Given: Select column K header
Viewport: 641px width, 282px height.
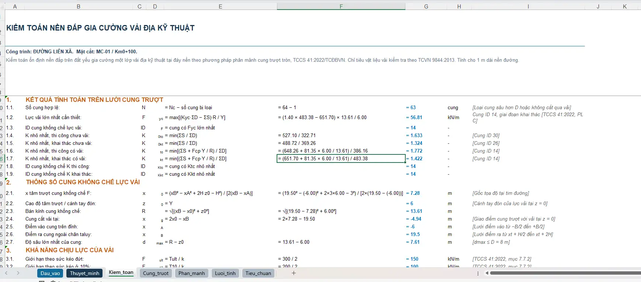Looking at the screenshot, I should pyautogui.click(x=625, y=6).
